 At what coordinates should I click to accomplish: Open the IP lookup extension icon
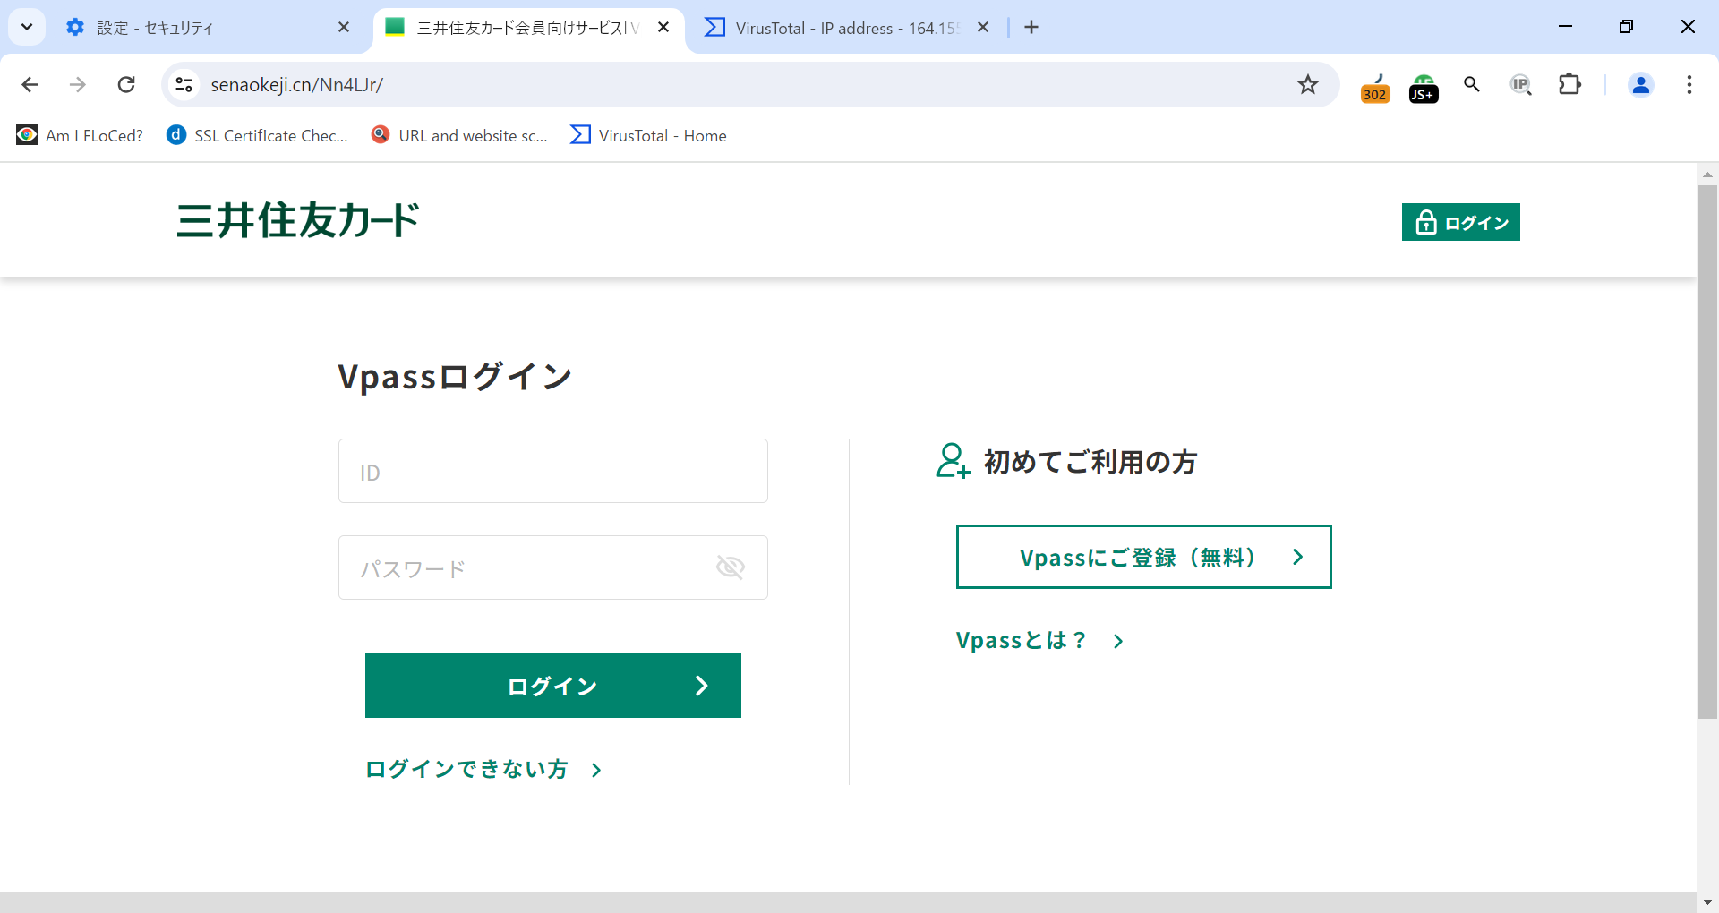[1520, 84]
